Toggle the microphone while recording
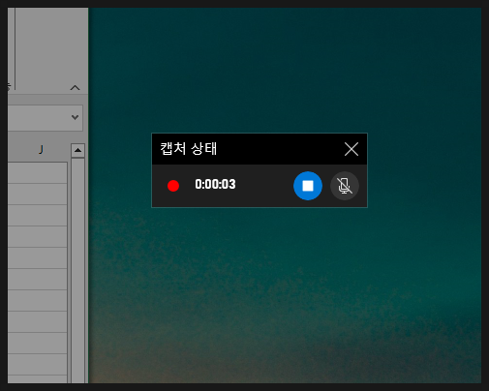489x391 pixels. [345, 186]
